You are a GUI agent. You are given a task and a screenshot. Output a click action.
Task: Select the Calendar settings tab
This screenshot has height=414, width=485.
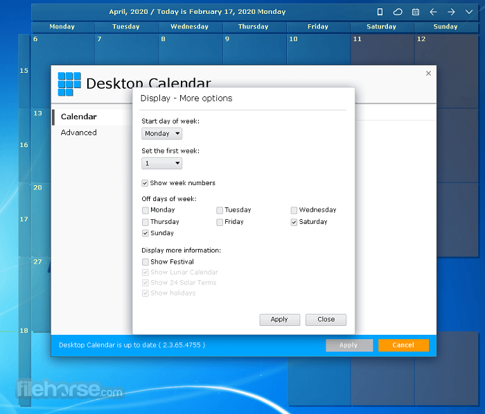(78, 117)
